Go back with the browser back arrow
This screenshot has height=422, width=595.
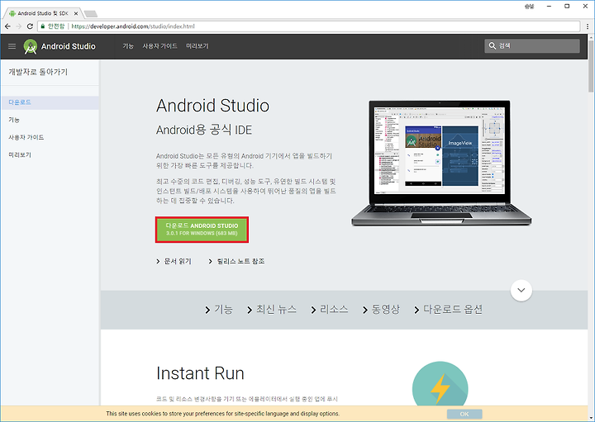[7, 26]
